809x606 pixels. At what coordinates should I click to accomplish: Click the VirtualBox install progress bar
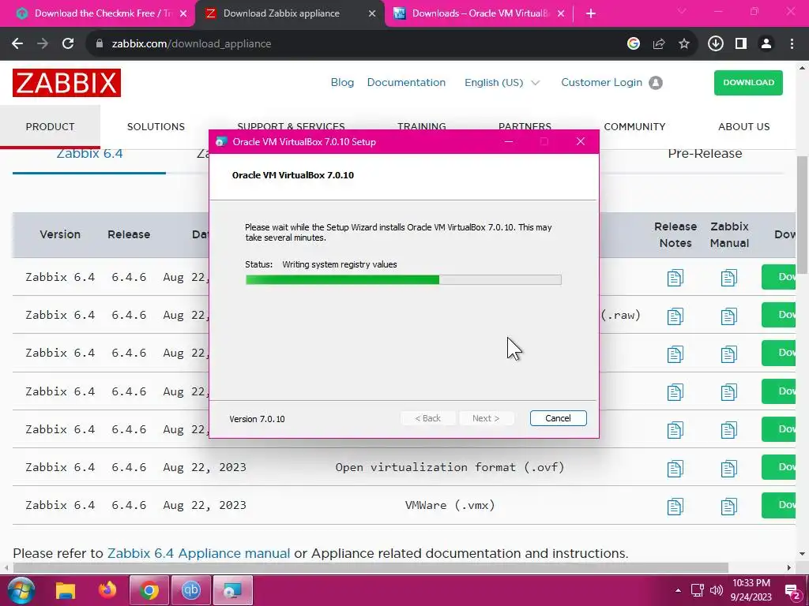click(x=404, y=280)
